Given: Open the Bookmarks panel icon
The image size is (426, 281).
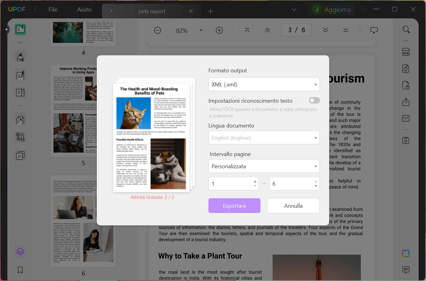Looking at the screenshot, I should (x=20, y=270).
